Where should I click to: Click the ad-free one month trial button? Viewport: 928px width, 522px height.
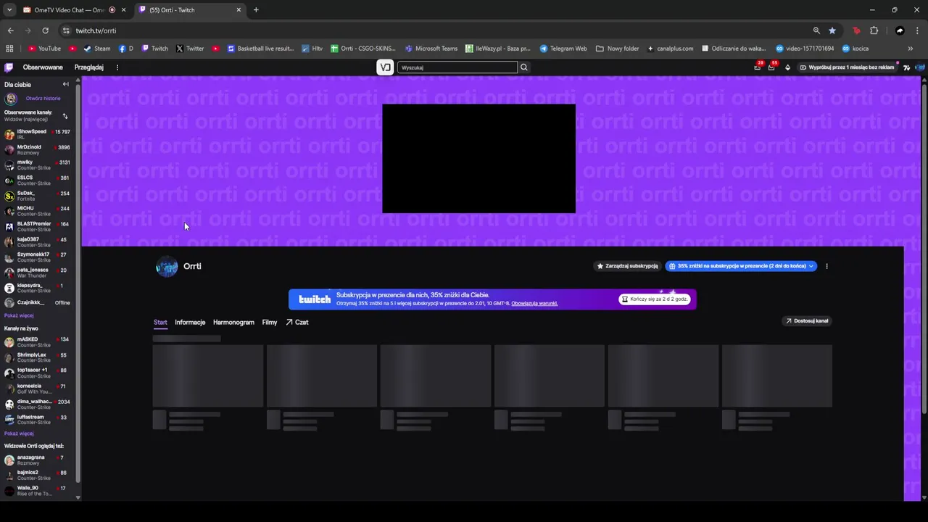[847, 67]
